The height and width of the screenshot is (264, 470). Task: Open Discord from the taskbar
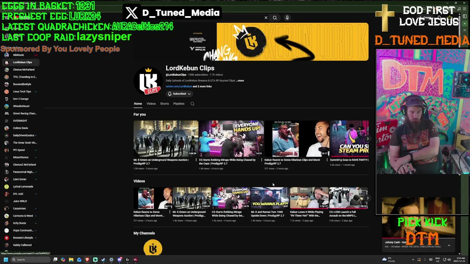tap(119, 260)
